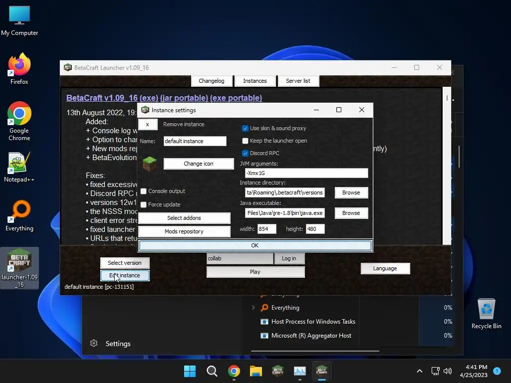Click the changelog vertical scrollbar
This screenshot has height=383, width=511.
pos(447,166)
